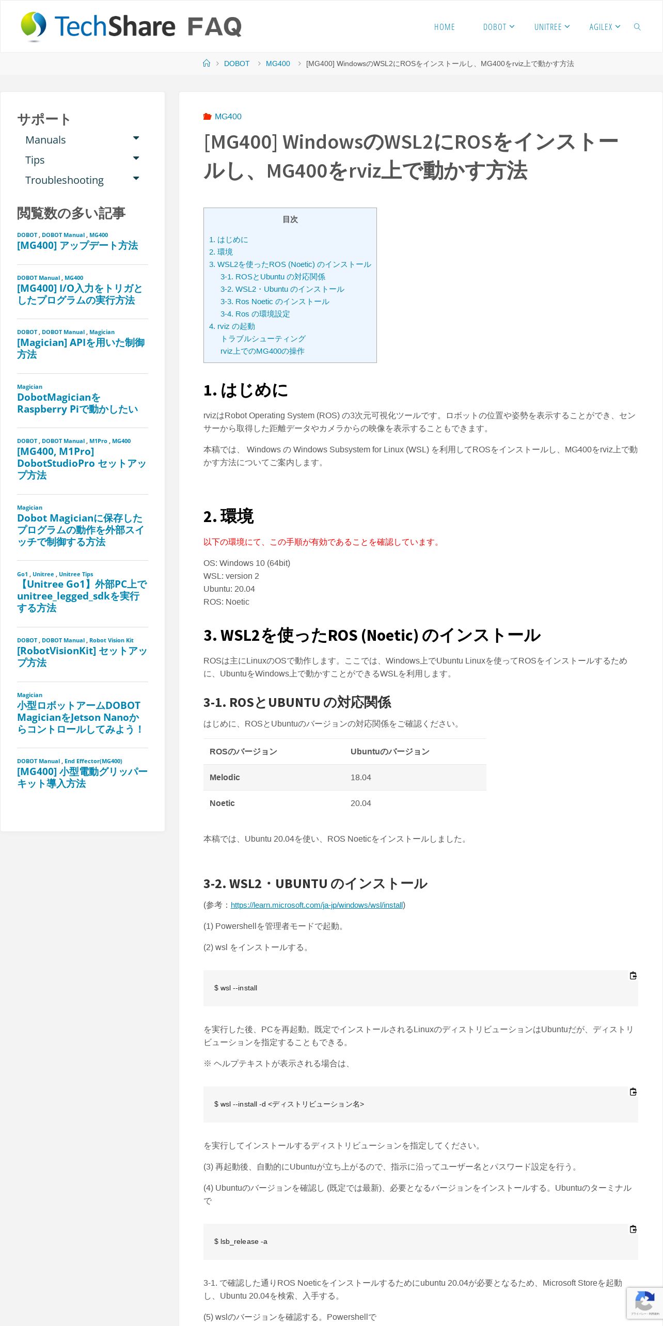Click the '$ lsb_release -a' code text
This screenshot has height=1326, width=663.
[241, 1241]
